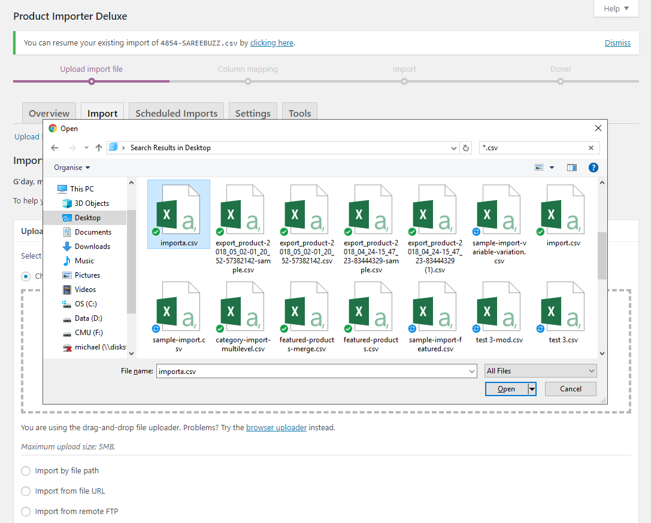The width and height of the screenshot is (651, 523).
Task: Click the Upload import file step marker
Action: point(92,82)
